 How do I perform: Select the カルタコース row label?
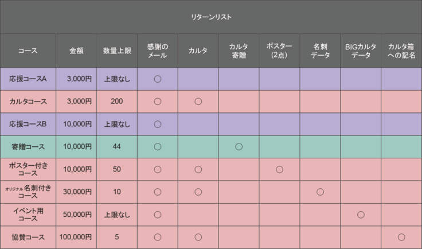(28, 102)
